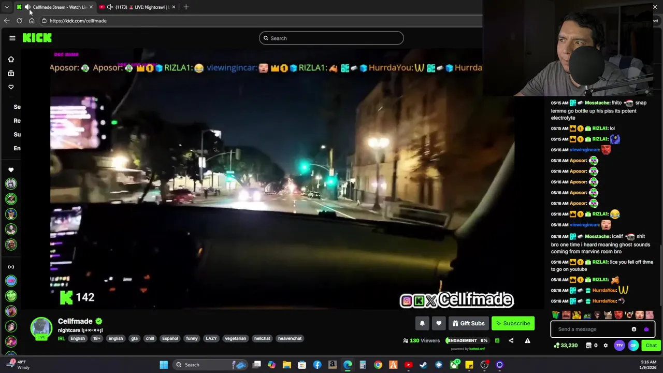The width and height of the screenshot is (663, 373).
Task: Open the IRL category link
Action: 61,338
